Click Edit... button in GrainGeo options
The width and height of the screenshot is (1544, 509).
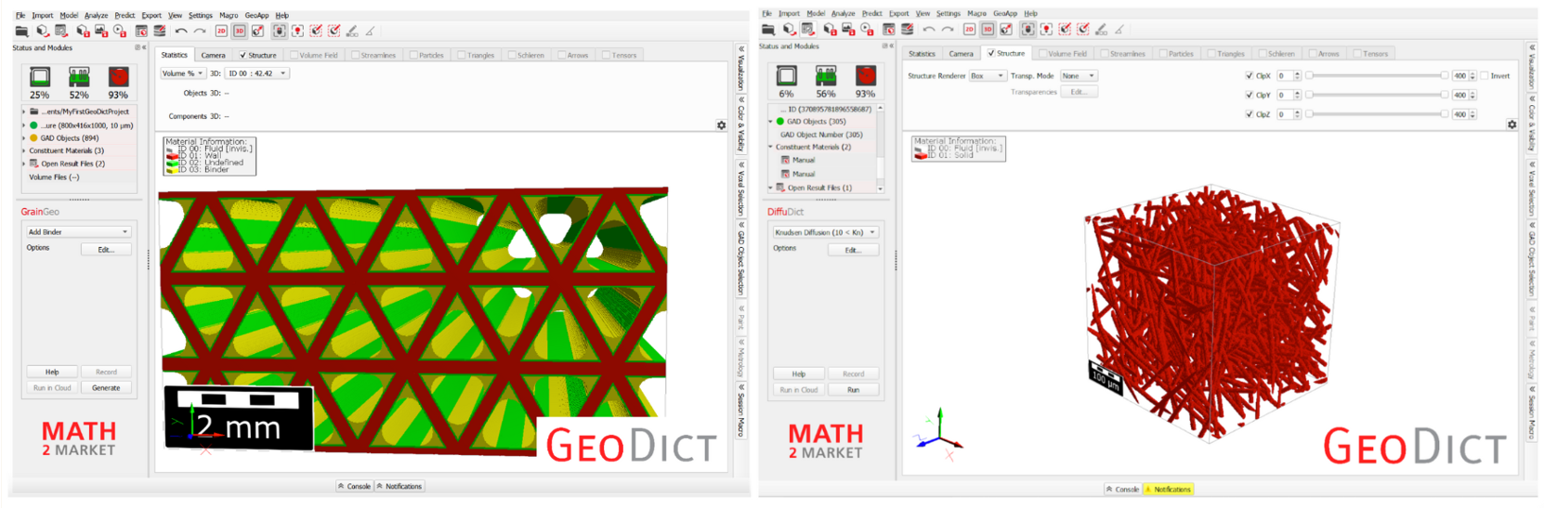click(x=106, y=249)
